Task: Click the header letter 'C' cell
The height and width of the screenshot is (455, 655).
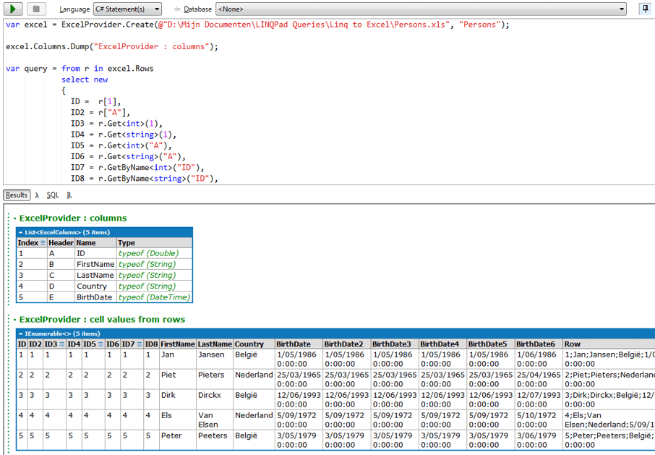Action: (x=61, y=276)
